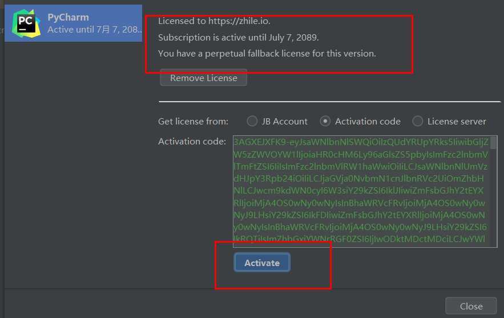Click the 'Activation code:' field label
The width and height of the screenshot is (504, 318).
pyautogui.click(x=192, y=142)
